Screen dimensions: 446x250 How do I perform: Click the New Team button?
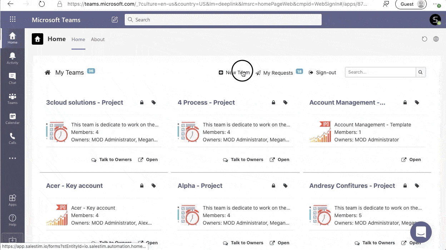click(234, 72)
